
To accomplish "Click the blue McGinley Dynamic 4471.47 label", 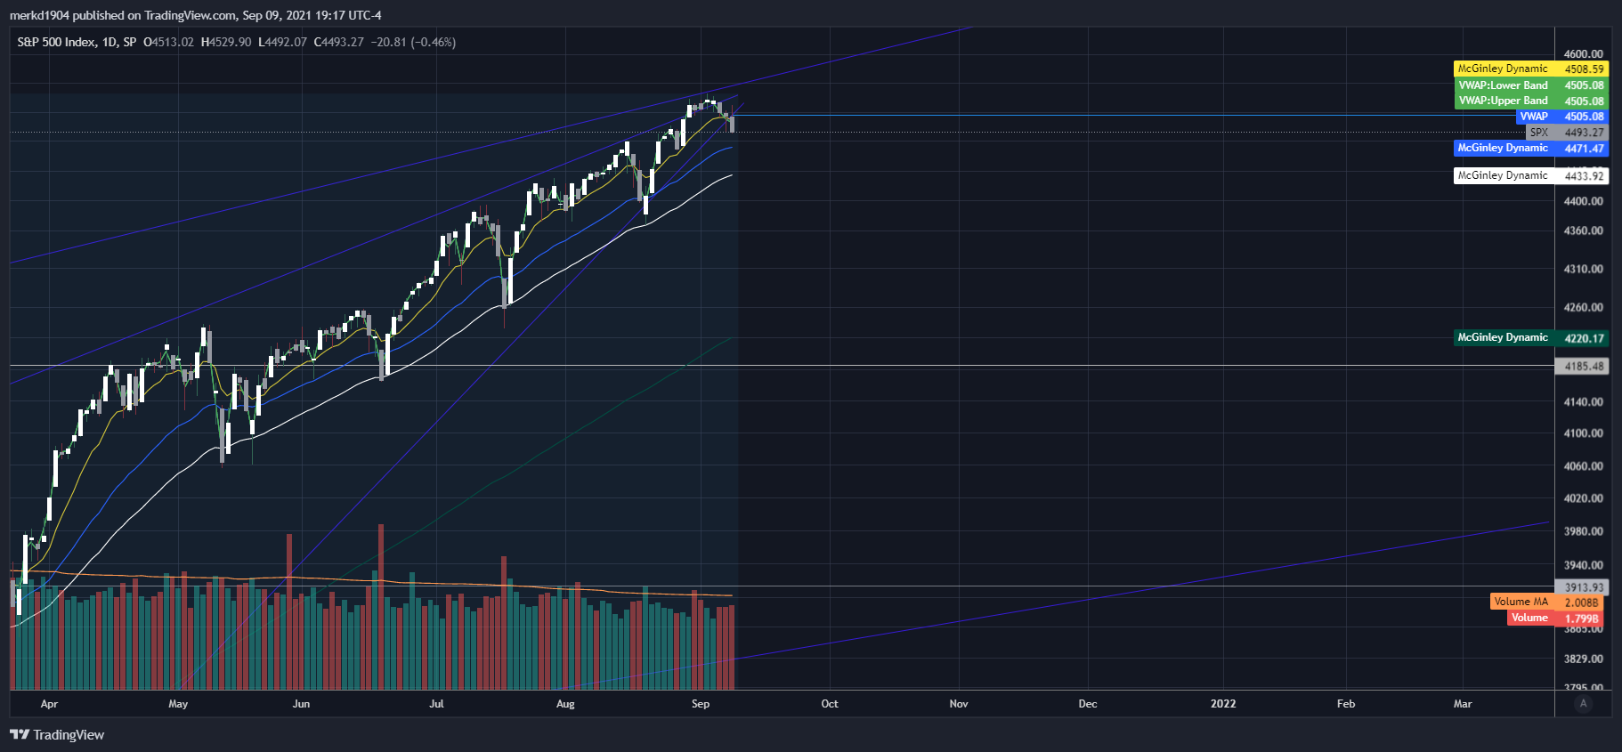I will 1531,149.
